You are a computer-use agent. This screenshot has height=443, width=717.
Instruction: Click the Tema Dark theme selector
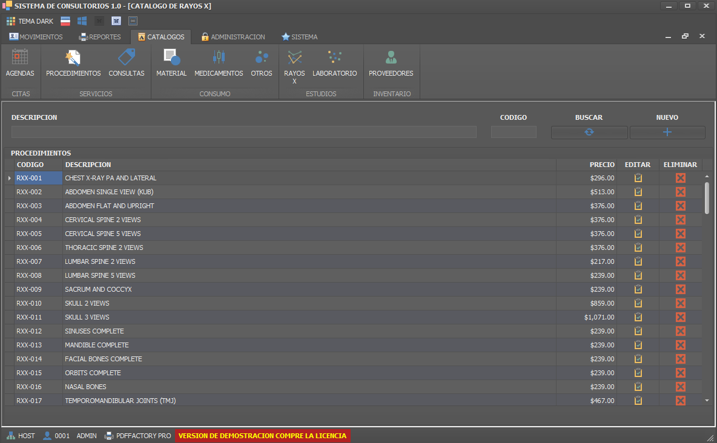[x=30, y=21]
